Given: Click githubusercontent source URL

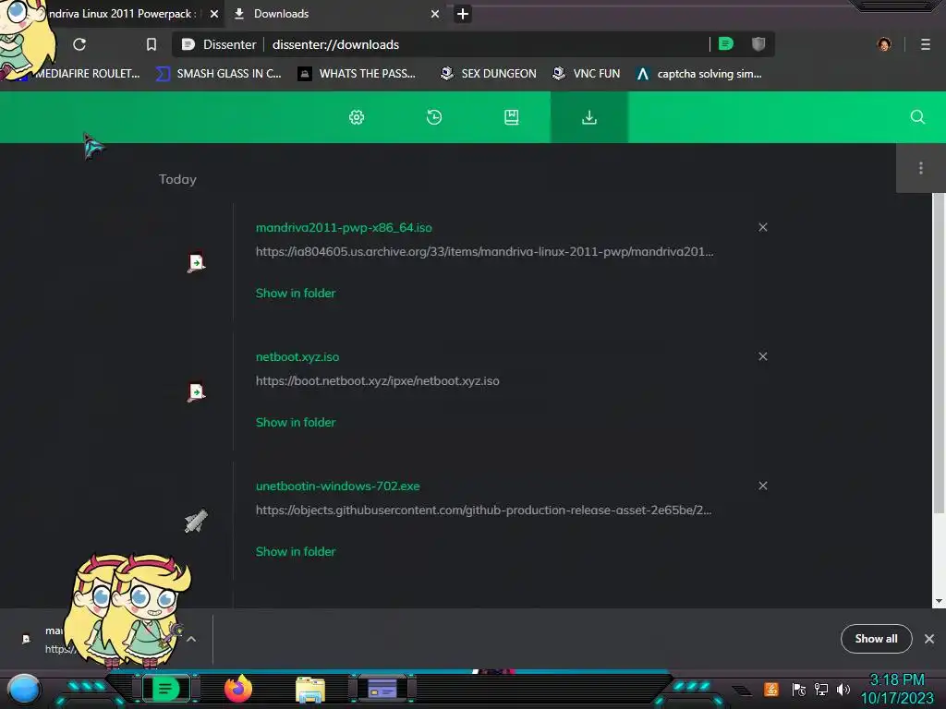Looking at the screenshot, I should pyautogui.click(x=484, y=510).
